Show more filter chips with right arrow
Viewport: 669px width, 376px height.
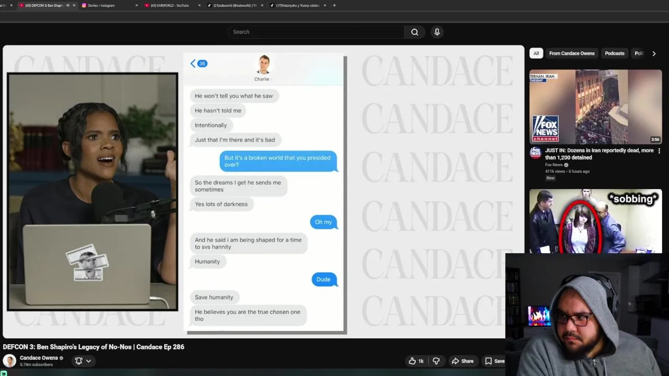click(x=654, y=53)
